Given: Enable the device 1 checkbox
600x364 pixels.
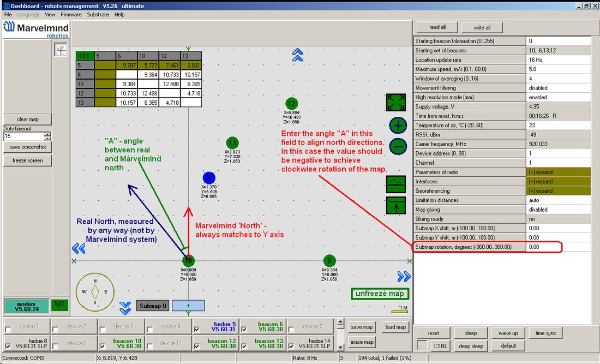Looking at the screenshot, I should tap(8, 329).
